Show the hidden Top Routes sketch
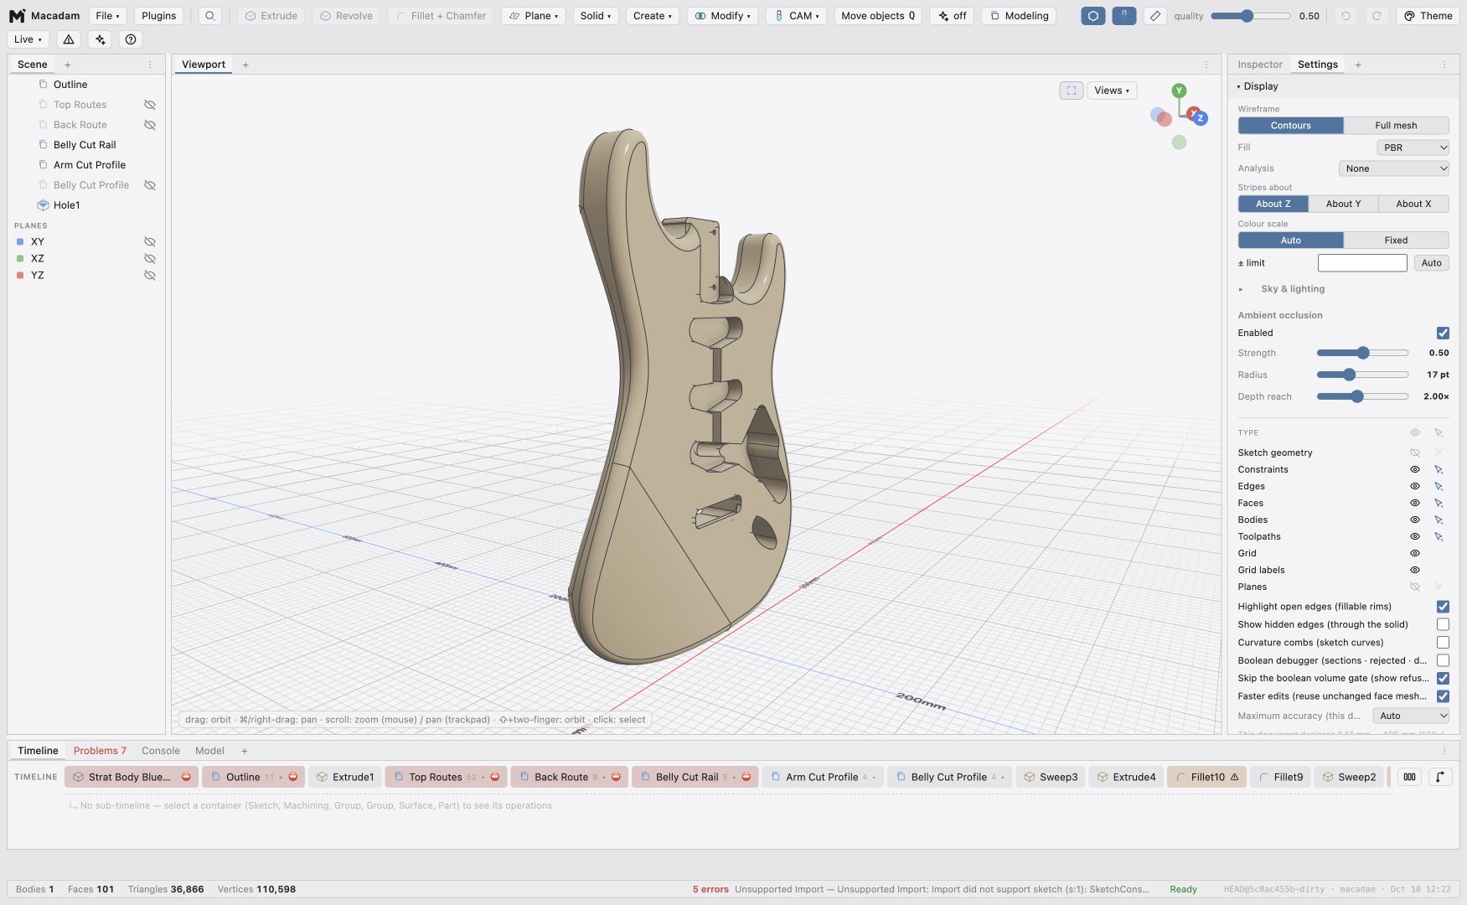Image resolution: width=1467 pixels, height=905 pixels. 150,105
